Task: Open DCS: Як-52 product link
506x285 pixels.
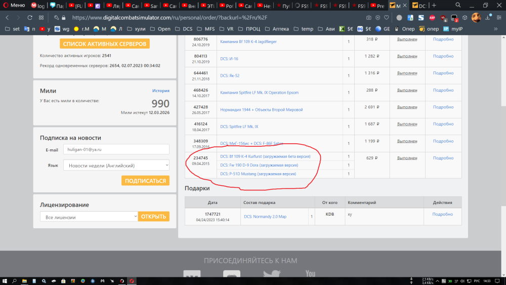Action: coord(229,75)
